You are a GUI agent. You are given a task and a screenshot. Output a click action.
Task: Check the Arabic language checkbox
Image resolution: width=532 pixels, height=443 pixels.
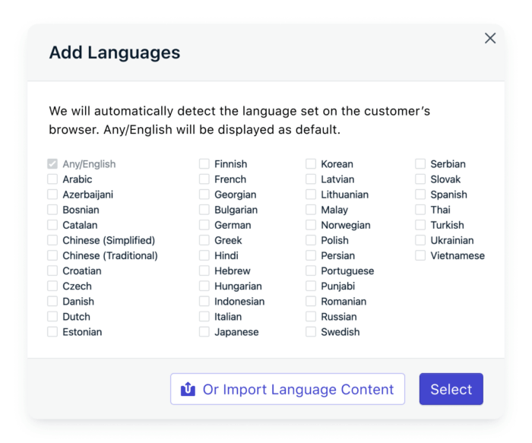tap(52, 179)
